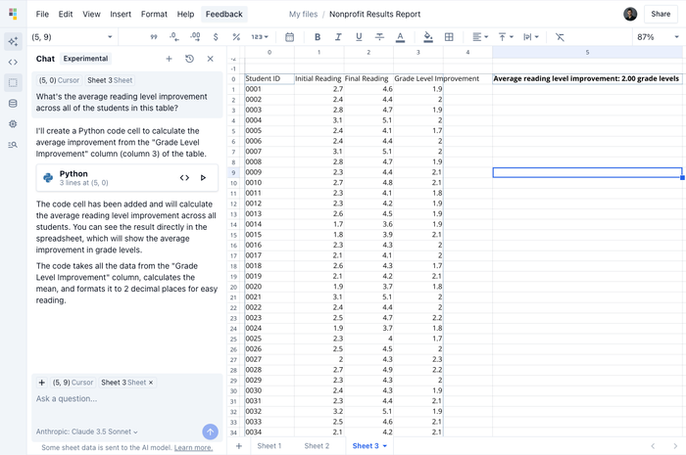Open the vertical alignment dropdown

(x=506, y=37)
